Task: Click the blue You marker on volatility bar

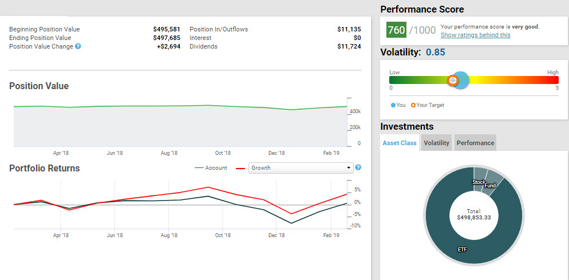Action: [x=461, y=81]
